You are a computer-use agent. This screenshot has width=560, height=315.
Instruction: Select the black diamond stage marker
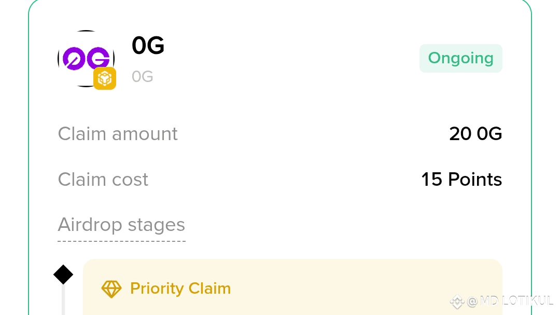click(63, 275)
